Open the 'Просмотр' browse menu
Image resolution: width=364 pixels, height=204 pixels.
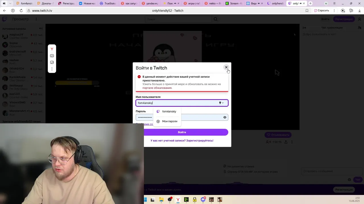[20, 19]
